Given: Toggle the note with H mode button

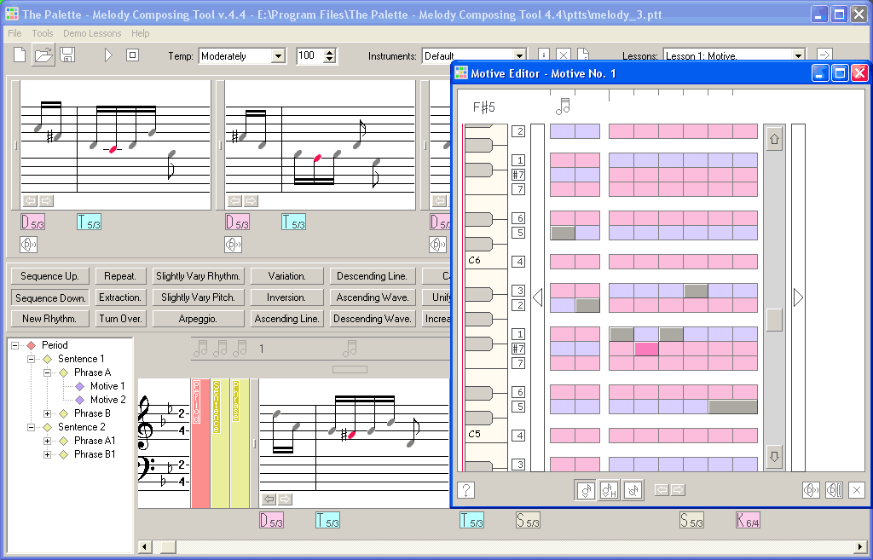Looking at the screenshot, I should click(x=609, y=490).
